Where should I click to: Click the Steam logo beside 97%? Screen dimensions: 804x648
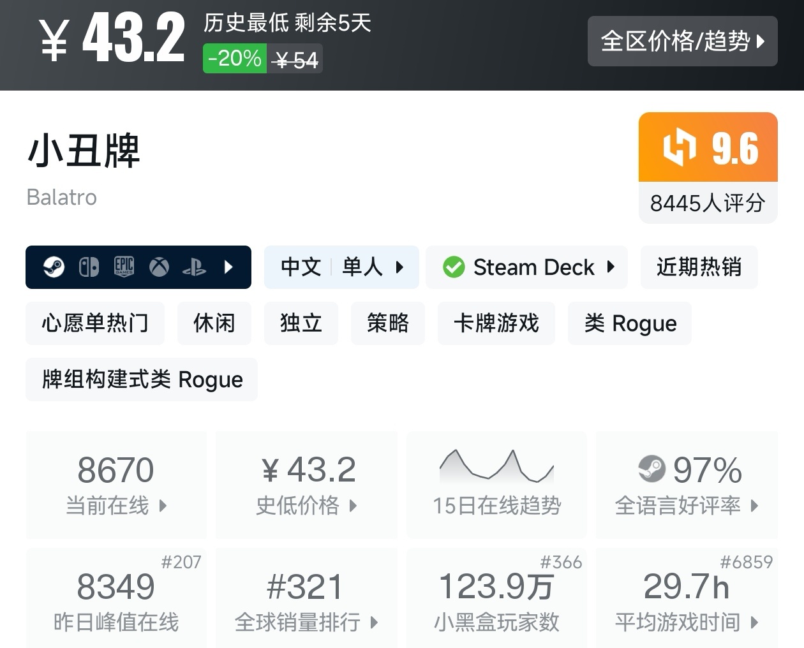(651, 469)
